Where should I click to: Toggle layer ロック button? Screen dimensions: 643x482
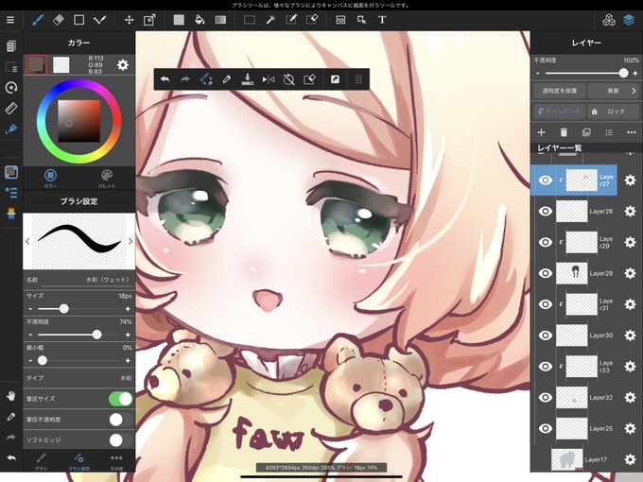pyautogui.click(x=614, y=112)
